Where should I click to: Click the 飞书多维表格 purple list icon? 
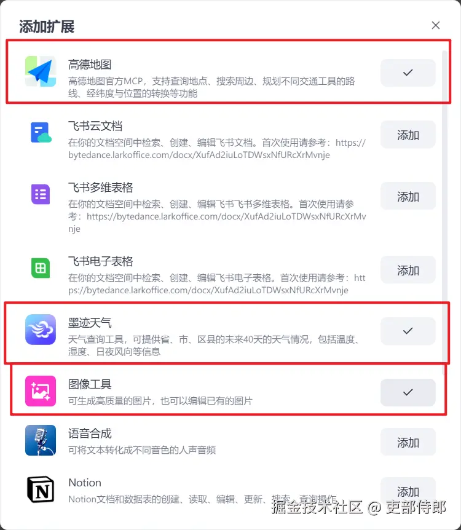(41, 194)
